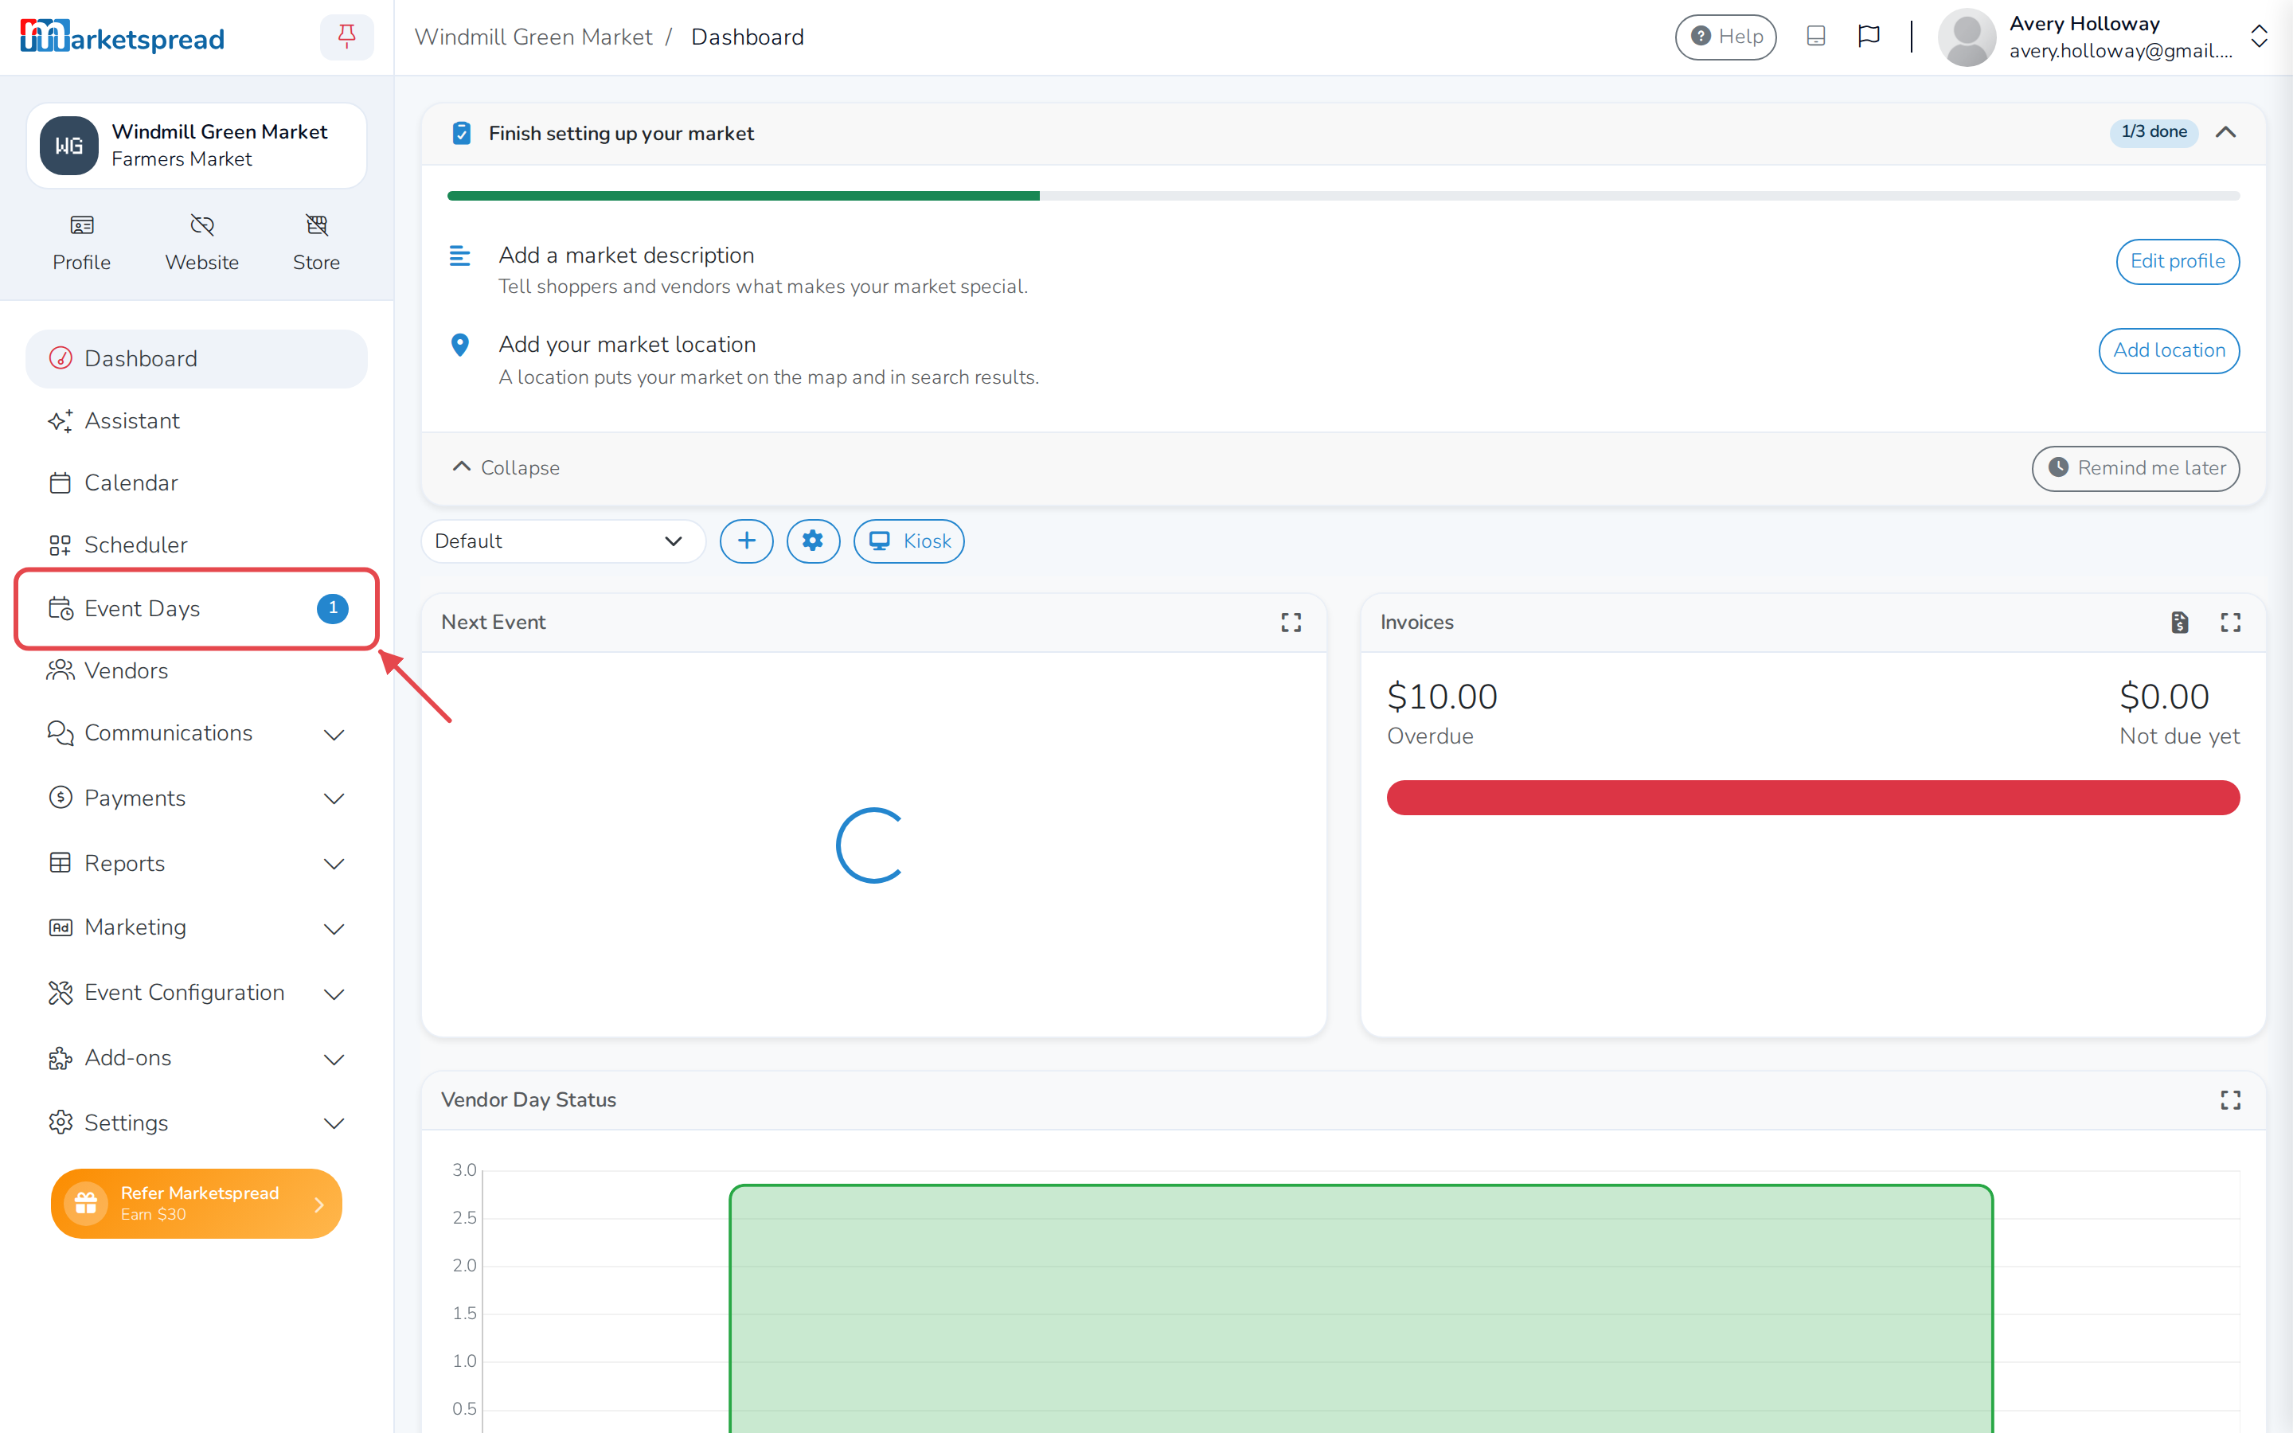The height and width of the screenshot is (1433, 2293).
Task: Expand the Marketing menu
Action: [196, 927]
